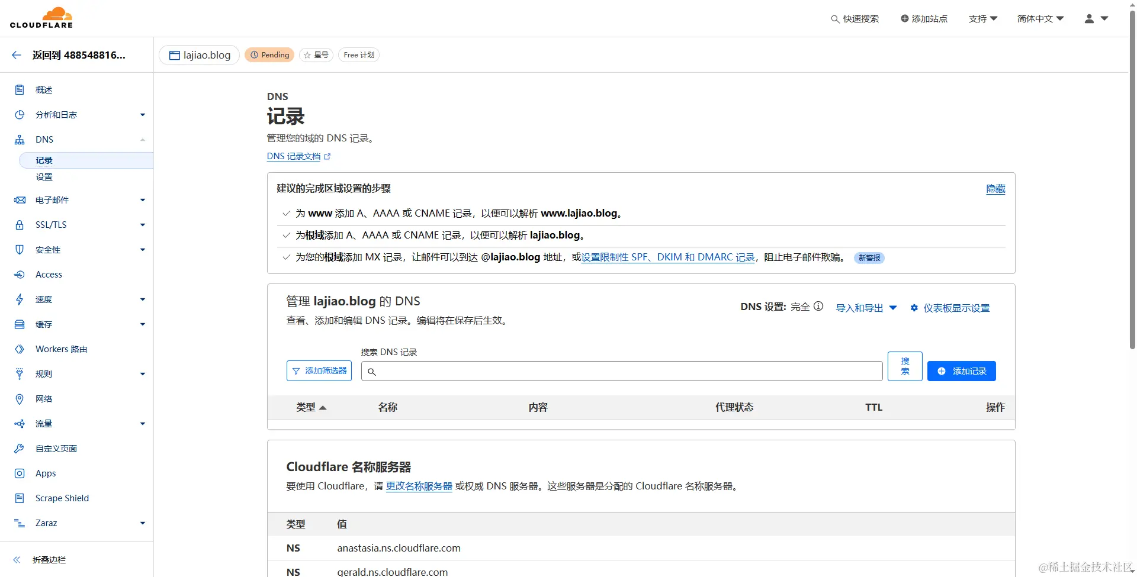1137x577 pixels.
Task: Click the 电子邮件 envelope icon
Action: coord(20,200)
